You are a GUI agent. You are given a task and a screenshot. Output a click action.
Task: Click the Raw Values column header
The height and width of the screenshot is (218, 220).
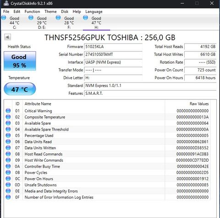click(187, 104)
